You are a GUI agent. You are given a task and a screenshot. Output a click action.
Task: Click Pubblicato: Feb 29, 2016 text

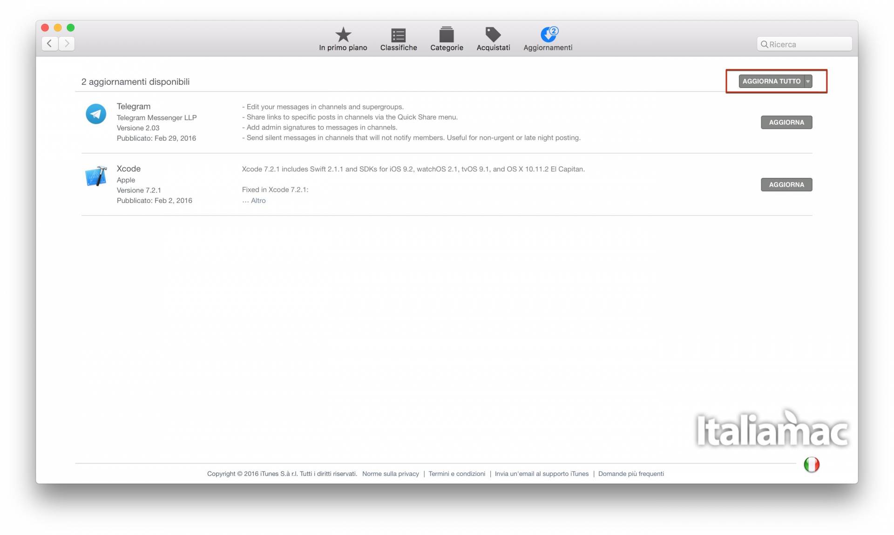156,138
